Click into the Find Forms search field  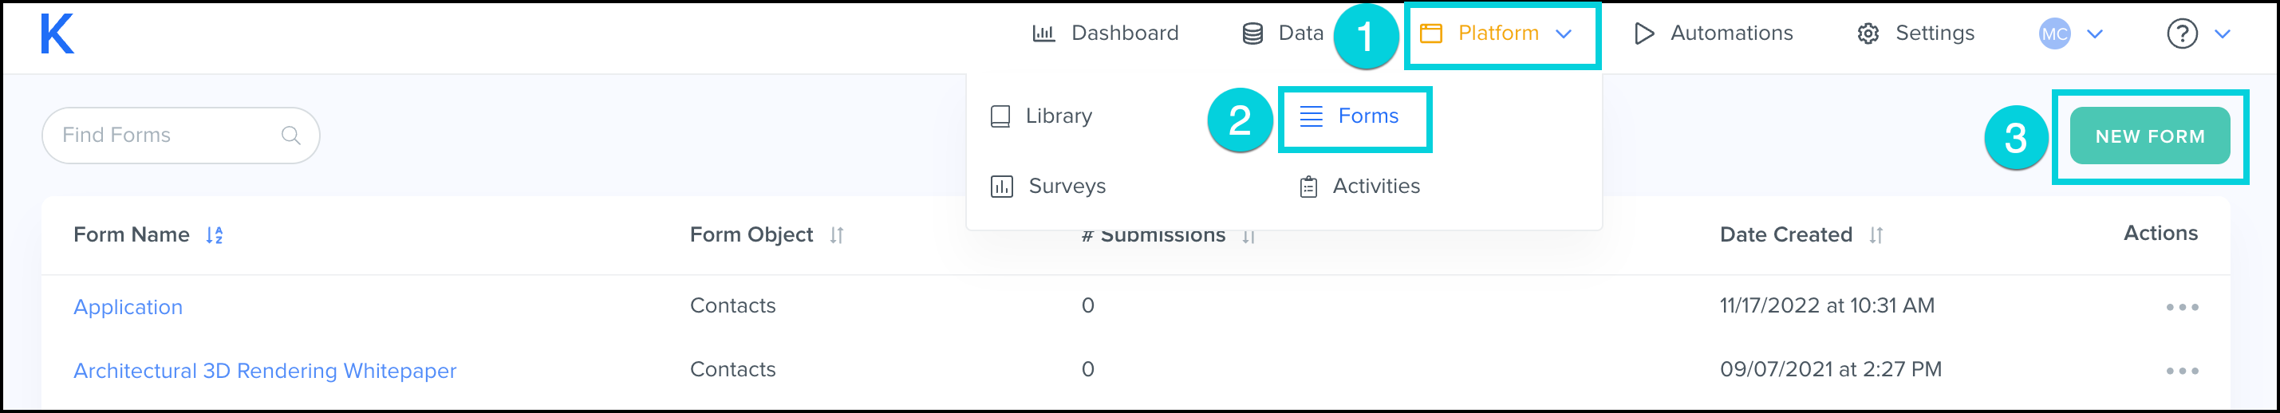point(168,136)
